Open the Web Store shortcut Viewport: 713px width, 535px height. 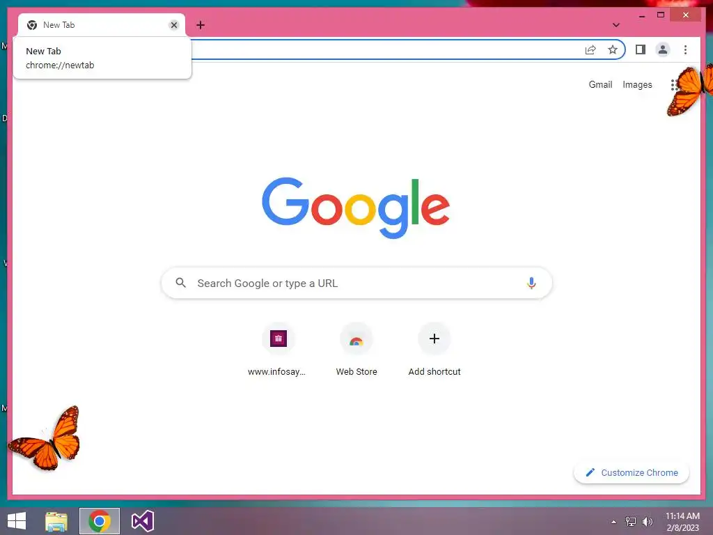click(356, 350)
